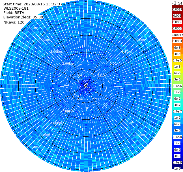Select the 0.0017 colorbar tick label
This screenshot has height=172, width=183.
(177, 9)
